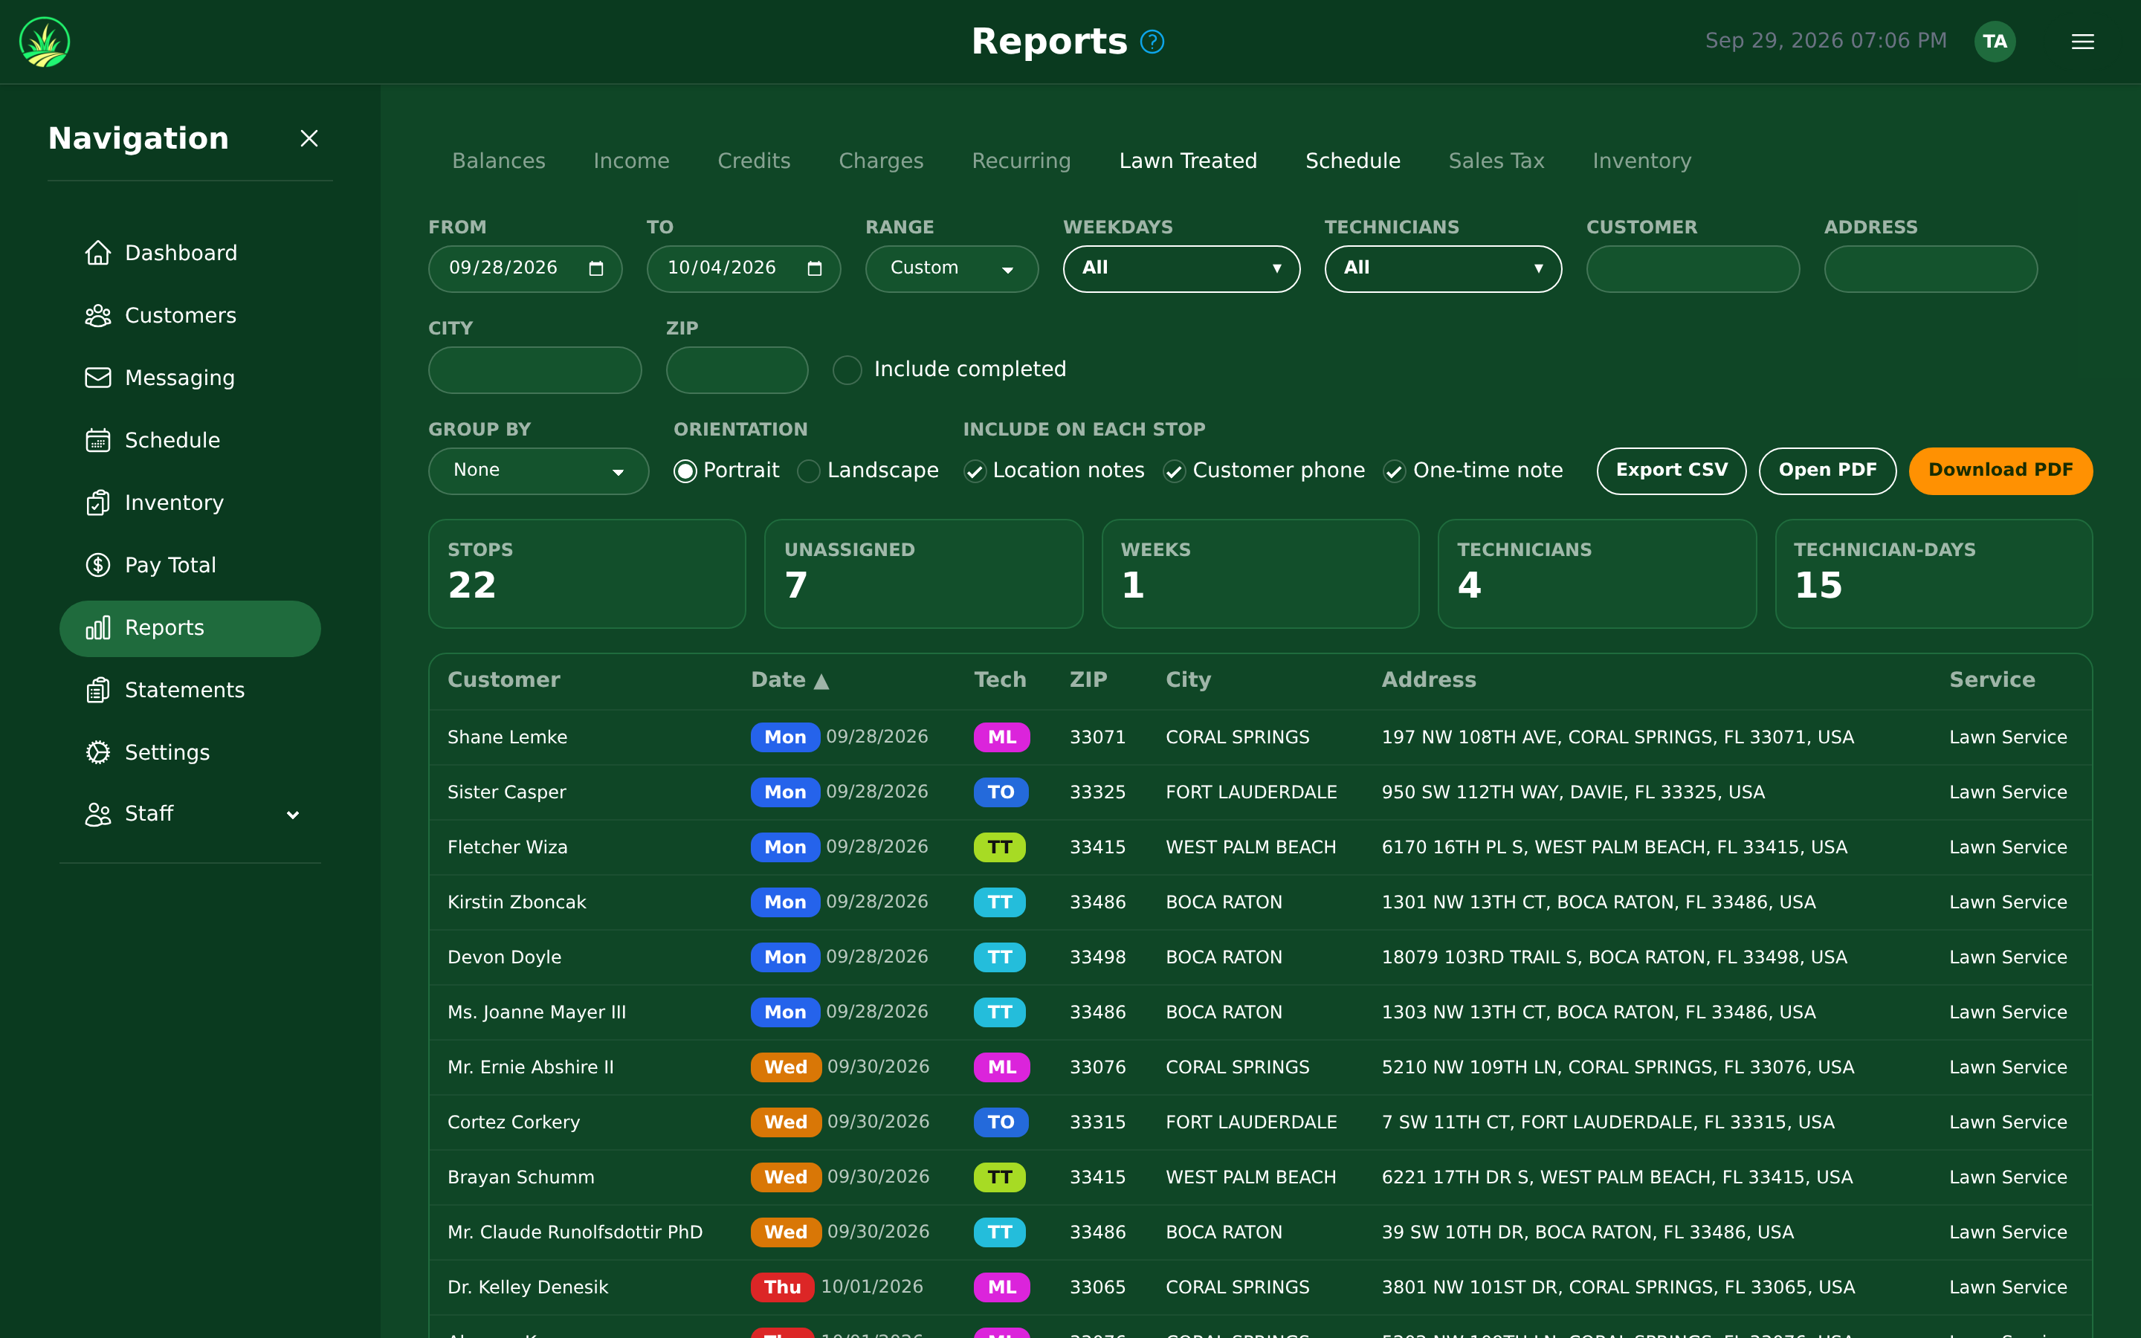Click the ML tech badge for Shane Lemke
2141x1338 pixels.
pyautogui.click(x=1001, y=737)
